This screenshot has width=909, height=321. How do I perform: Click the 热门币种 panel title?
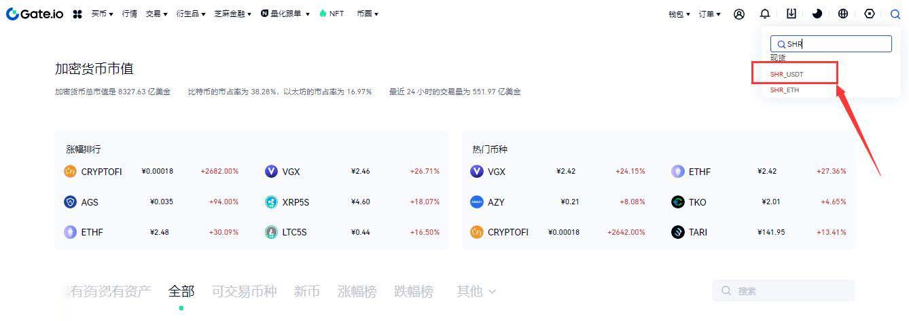pos(490,149)
